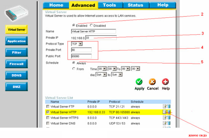Click the Name field Virtual Server HTTP
Image resolution: width=209 pixels, height=138 pixels.
click(x=93, y=31)
